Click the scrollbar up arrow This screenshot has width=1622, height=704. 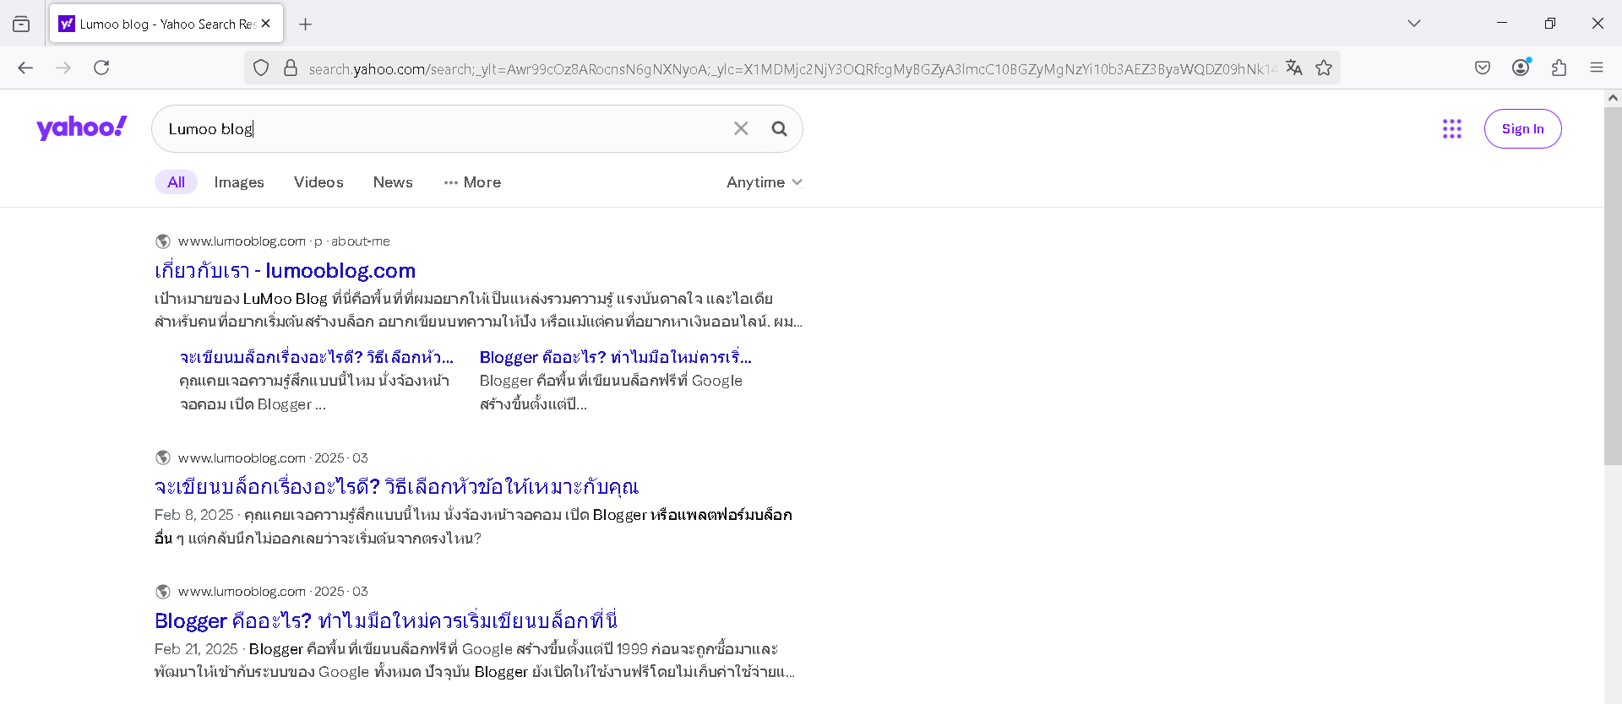(x=1613, y=98)
